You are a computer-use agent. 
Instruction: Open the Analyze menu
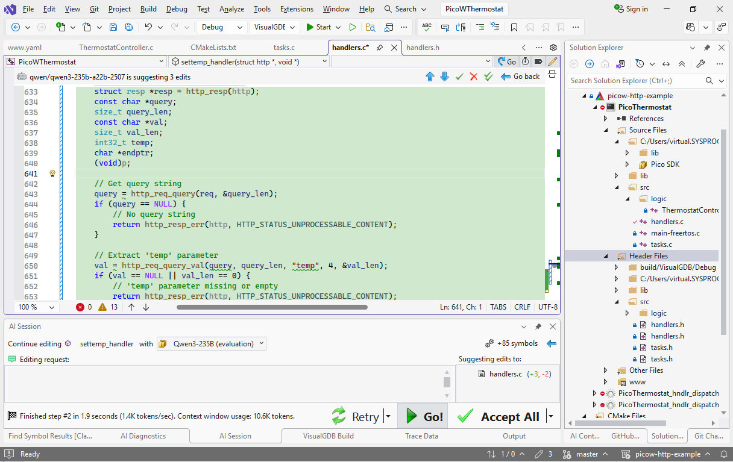click(x=231, y=9)
